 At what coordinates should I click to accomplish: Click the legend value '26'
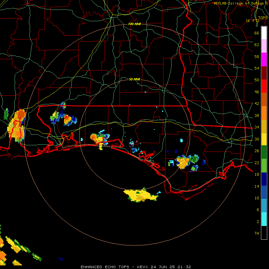pos(257,151)
